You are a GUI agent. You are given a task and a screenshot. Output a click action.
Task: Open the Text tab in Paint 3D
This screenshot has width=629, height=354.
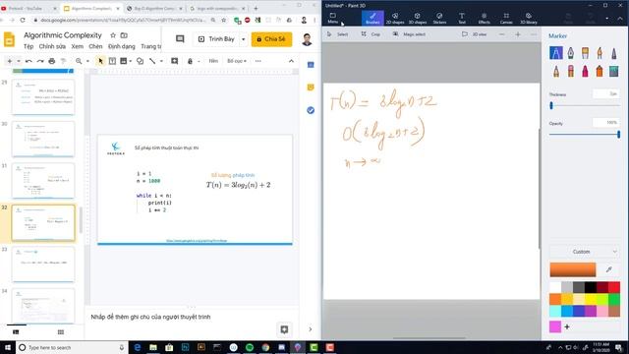coord(462,18)
